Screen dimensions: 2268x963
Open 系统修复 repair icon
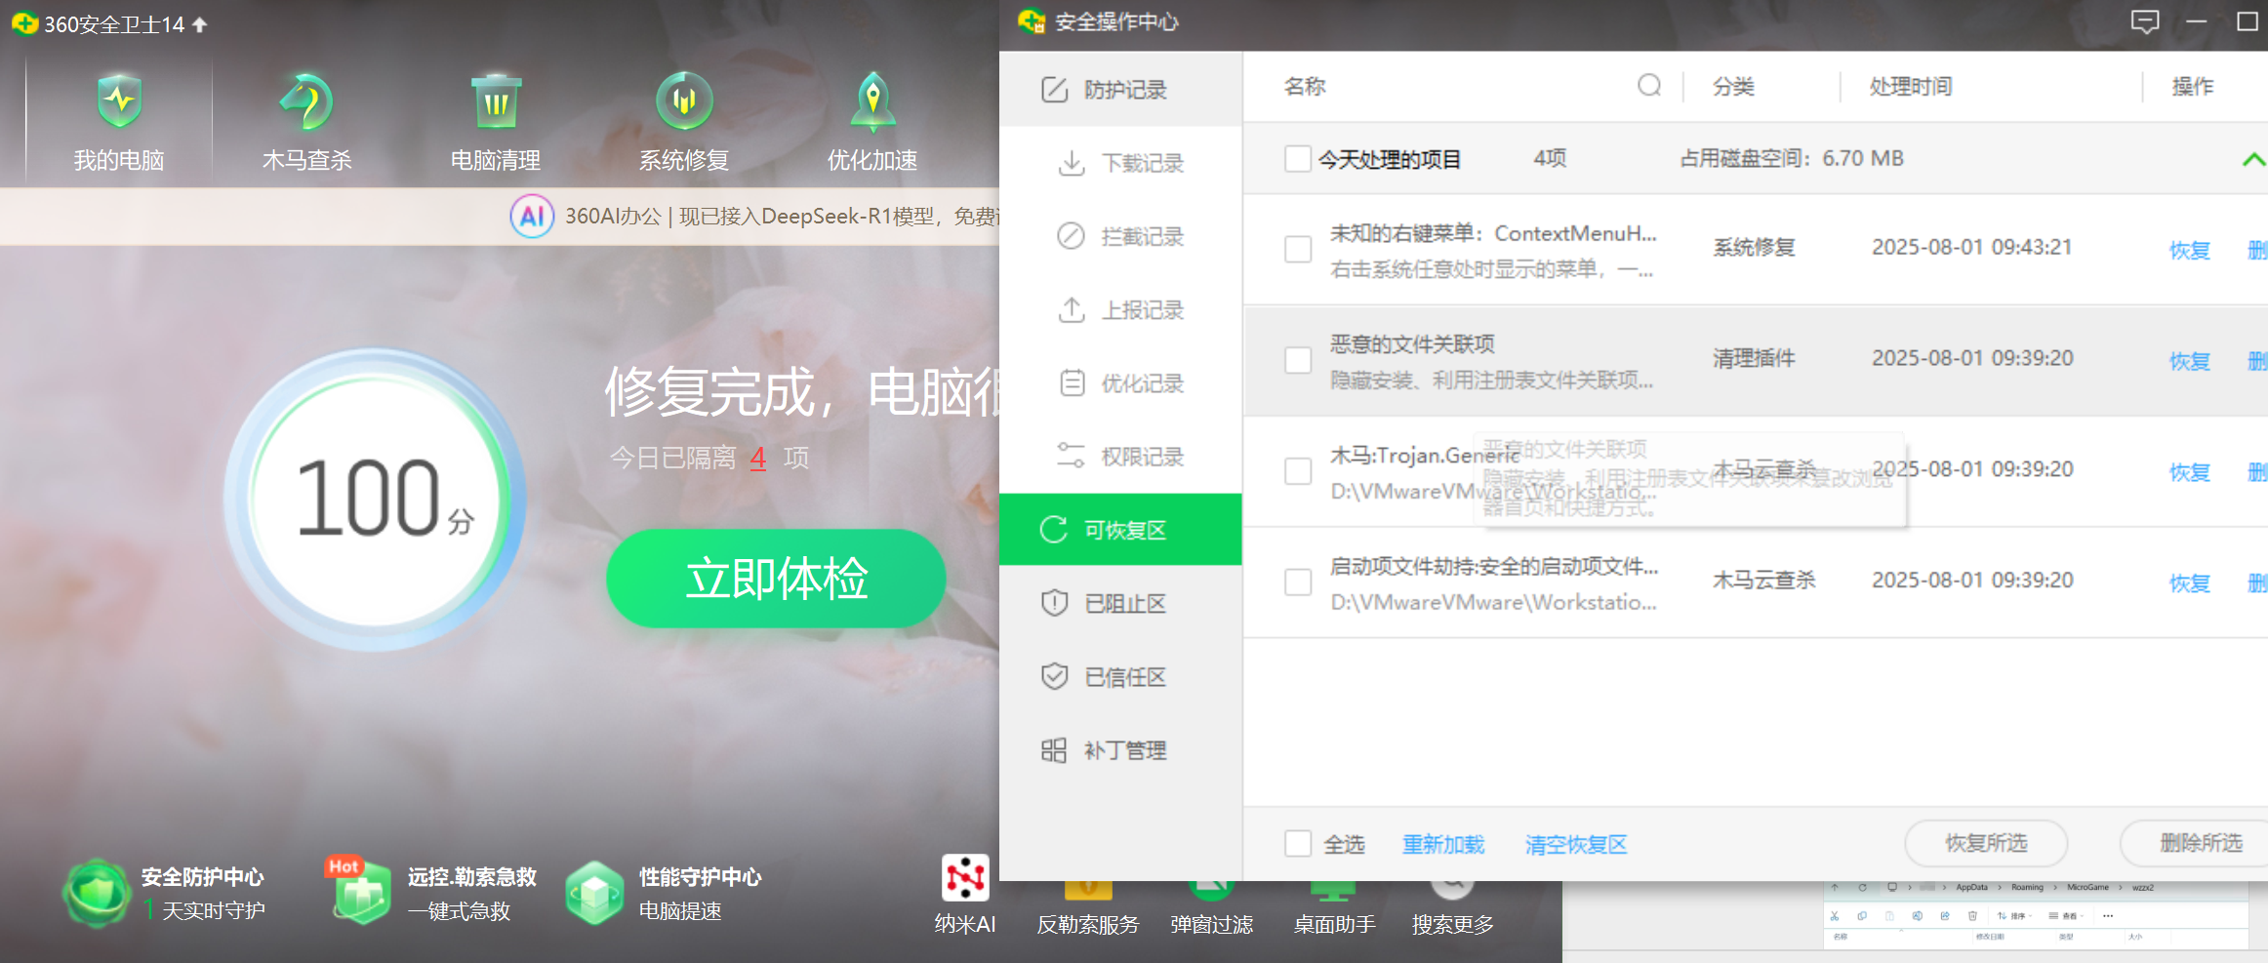(684, 101)
